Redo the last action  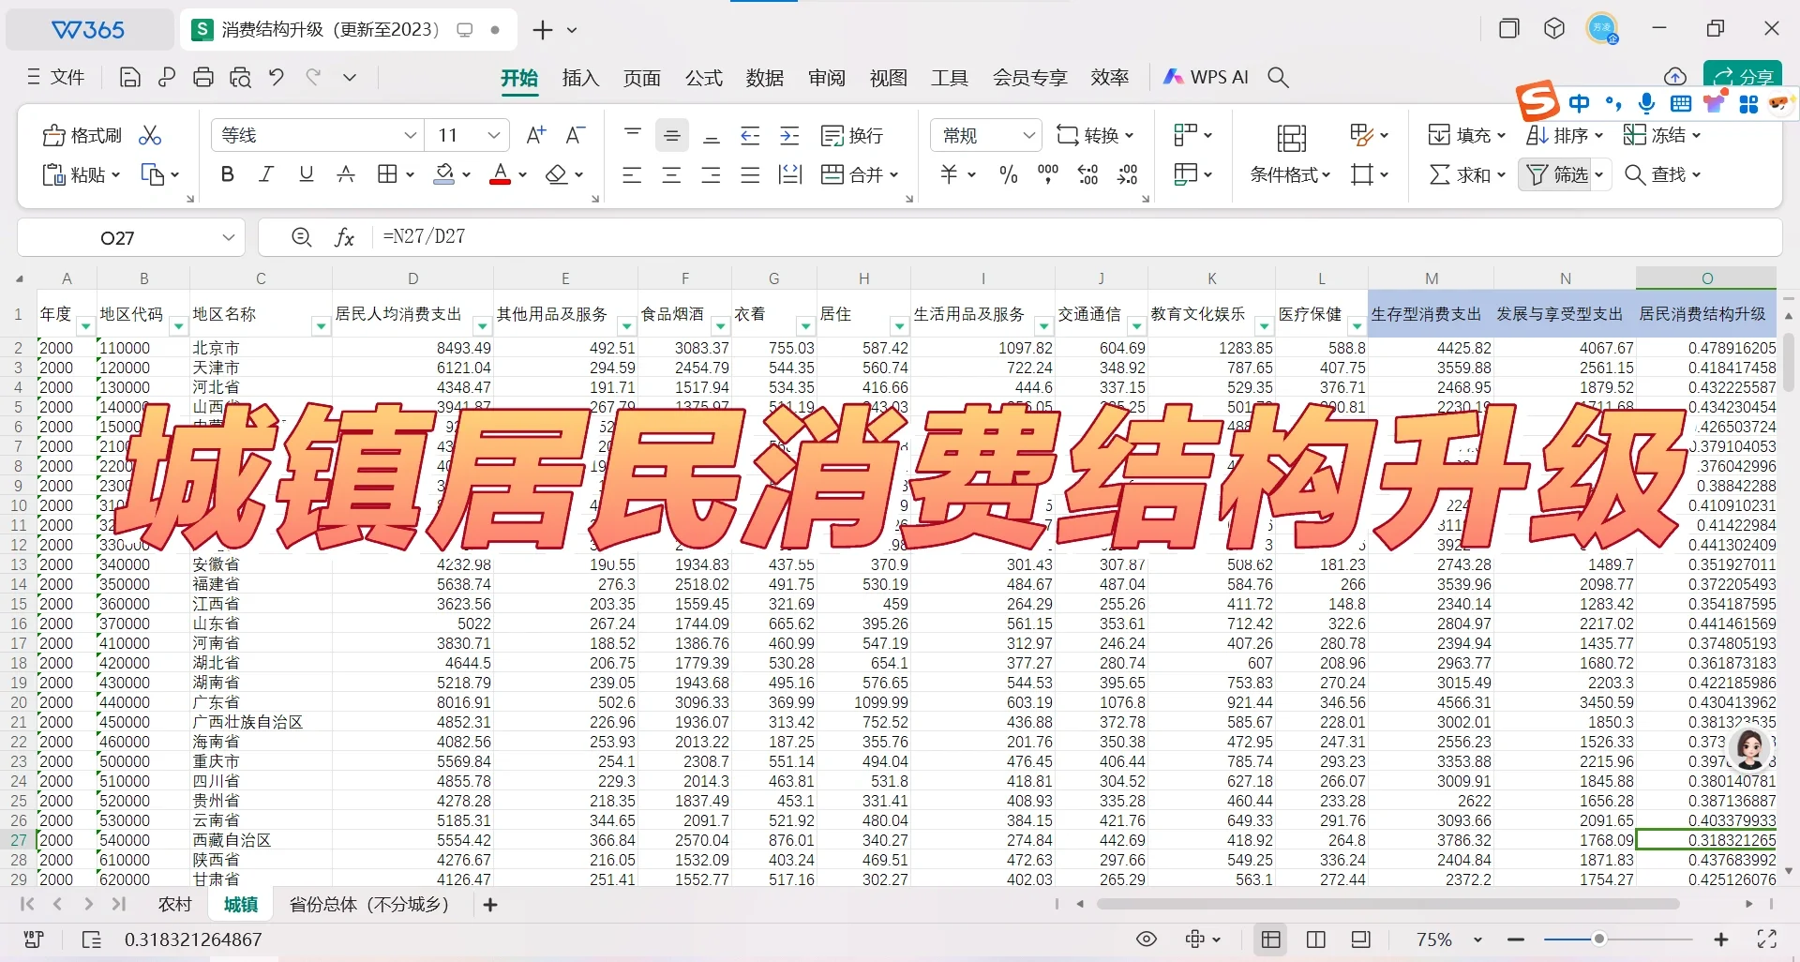pyautogui.click(x=313, y=78)
